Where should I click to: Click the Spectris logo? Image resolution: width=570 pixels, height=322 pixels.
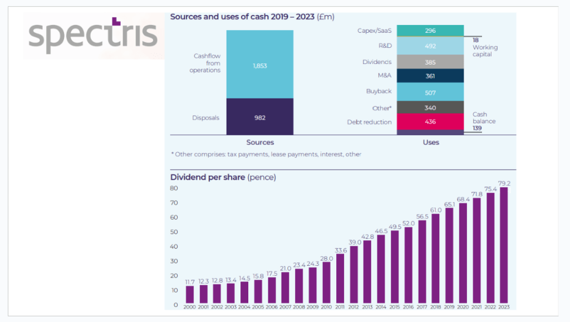pyautogui.click(x=94, y=34)
